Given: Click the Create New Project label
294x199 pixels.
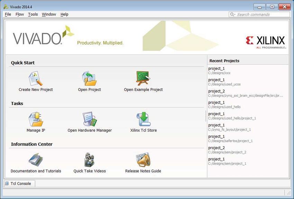Looking at the screenshot, I should pos(36,90).
